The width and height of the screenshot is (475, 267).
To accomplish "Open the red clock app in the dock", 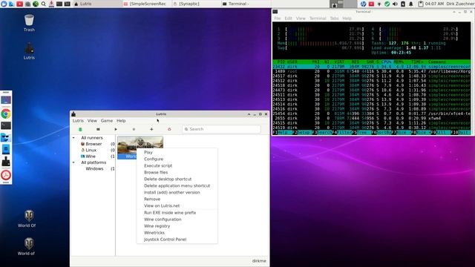I will click(6, 175).
